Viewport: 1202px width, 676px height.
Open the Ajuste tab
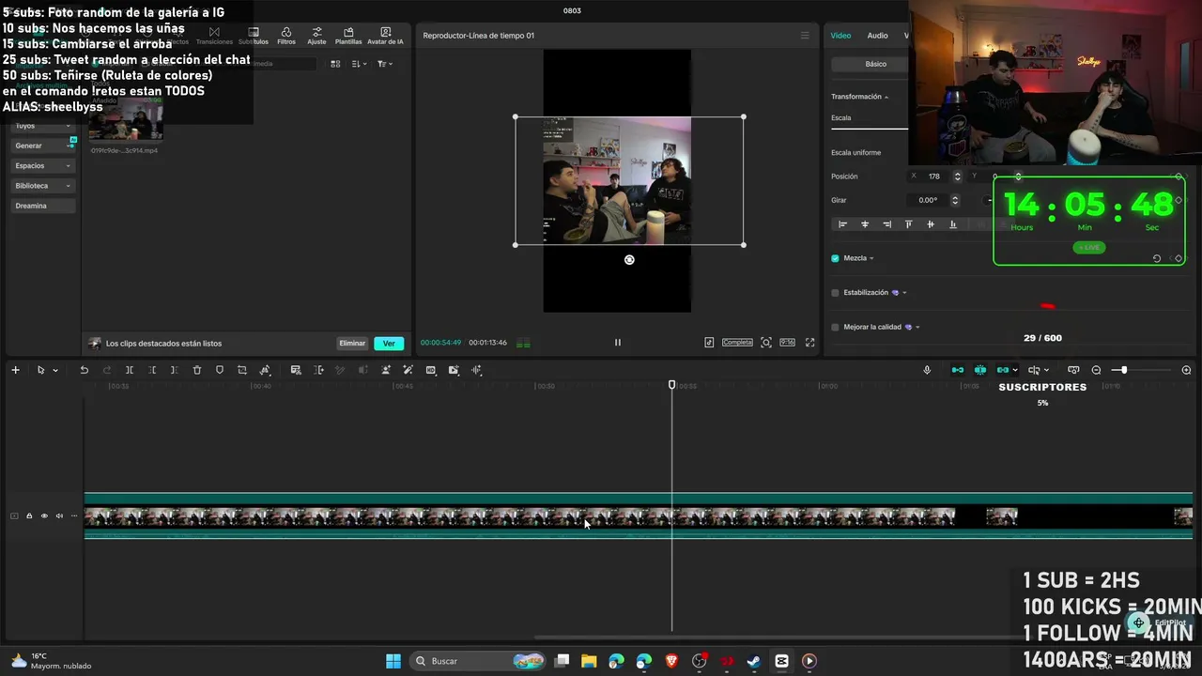point(316,36)
